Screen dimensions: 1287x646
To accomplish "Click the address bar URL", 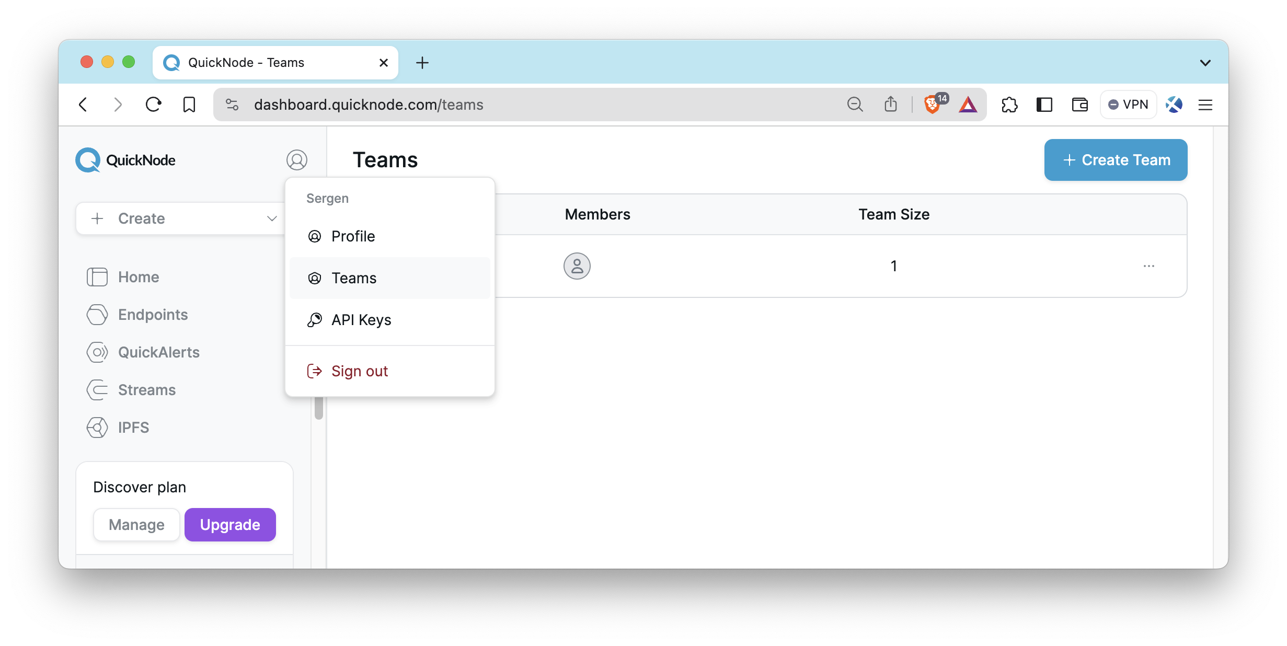I will pos(369,105).
